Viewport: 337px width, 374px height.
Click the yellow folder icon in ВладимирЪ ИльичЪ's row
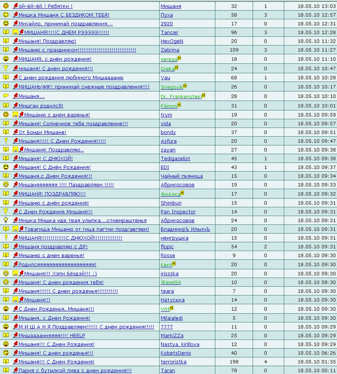tap(15, 229)
